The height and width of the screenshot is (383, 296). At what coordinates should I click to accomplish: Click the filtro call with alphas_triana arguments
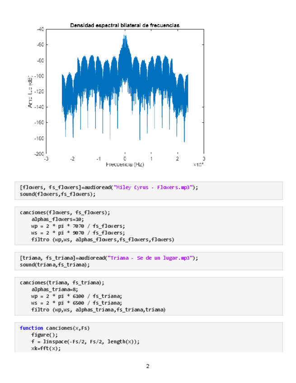[x=99, y=310]
